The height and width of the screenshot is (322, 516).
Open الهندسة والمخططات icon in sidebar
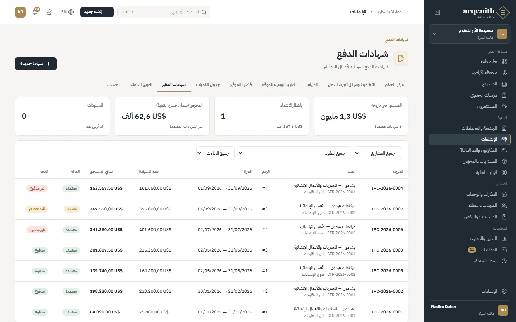pos(504,128)
